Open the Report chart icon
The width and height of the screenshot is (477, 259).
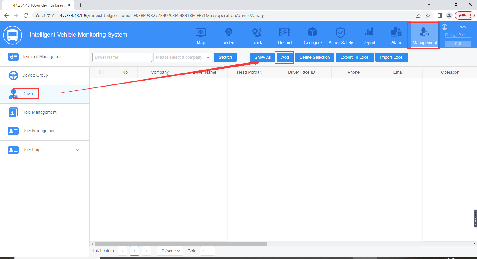pos(369,32)
